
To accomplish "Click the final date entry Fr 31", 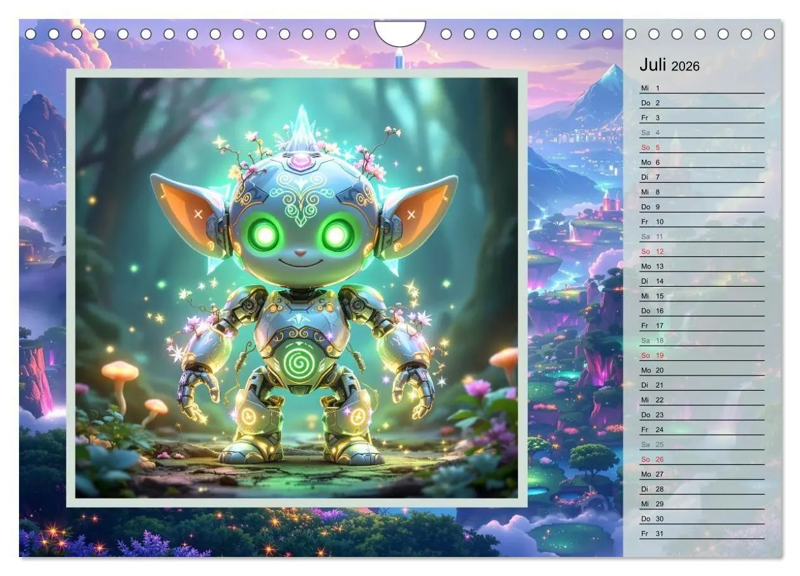I will point(651,535).
